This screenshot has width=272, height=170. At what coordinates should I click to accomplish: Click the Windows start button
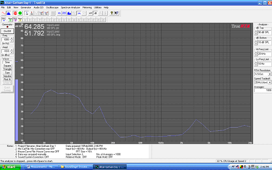click(10, 167)
